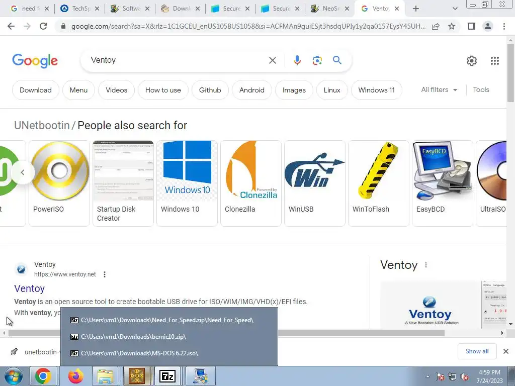The image size is (515, 386).
Task: Click the address bar URL
Action: click(x=248, y=26)
